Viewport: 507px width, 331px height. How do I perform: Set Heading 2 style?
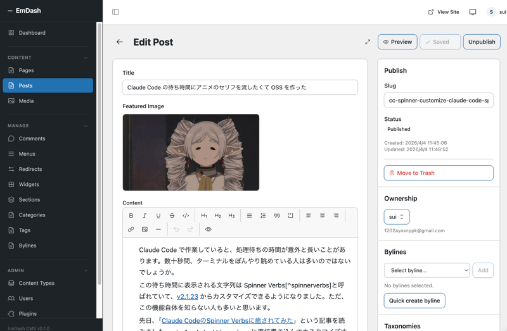click(x=217, y=215)
